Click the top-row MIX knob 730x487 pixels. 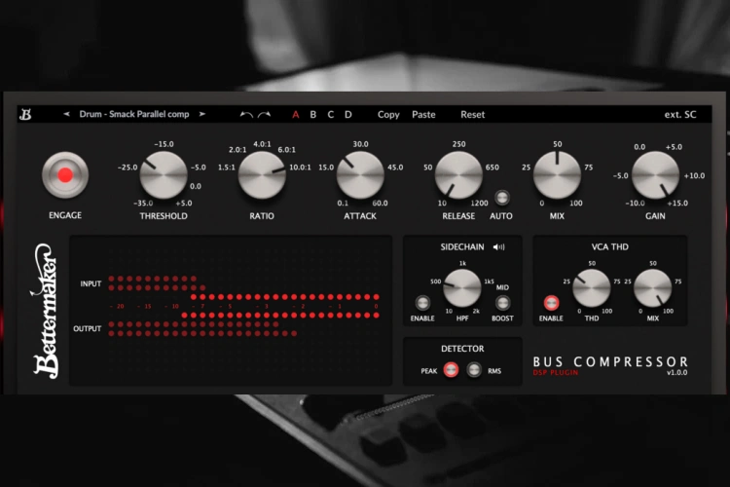[557, 175]
